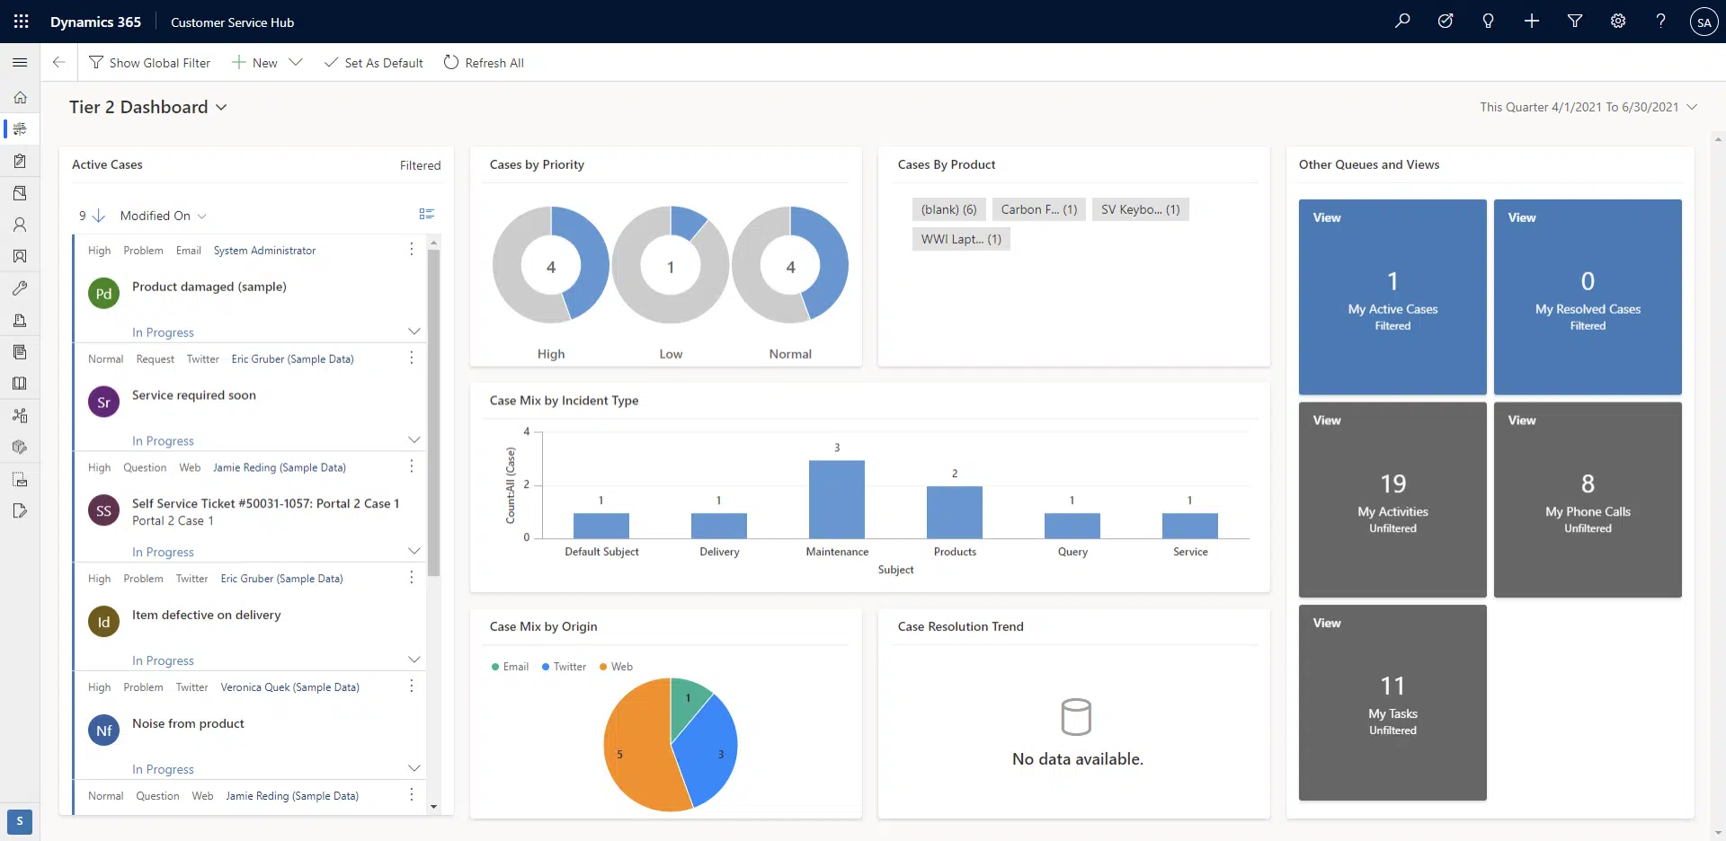Open the My Activities view tile
1726x841 pixels.
point(1392,500)
